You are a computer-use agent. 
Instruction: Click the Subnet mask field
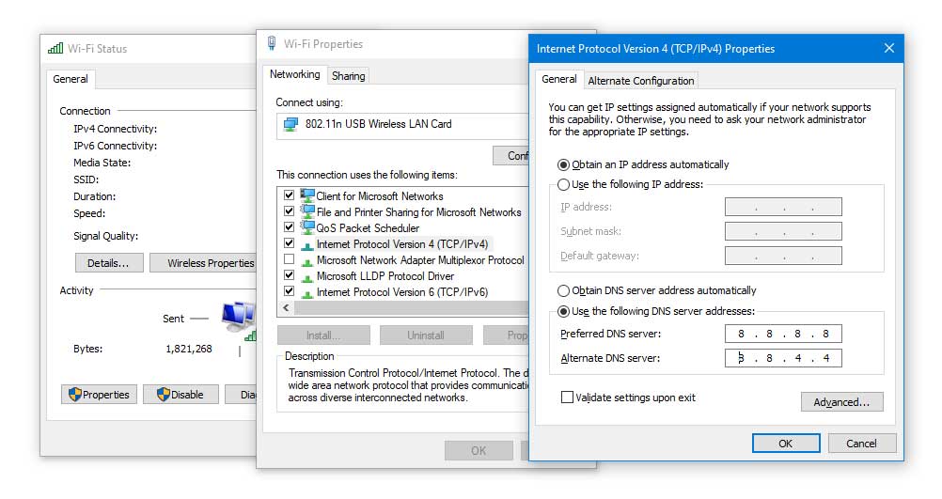(783, 231)
